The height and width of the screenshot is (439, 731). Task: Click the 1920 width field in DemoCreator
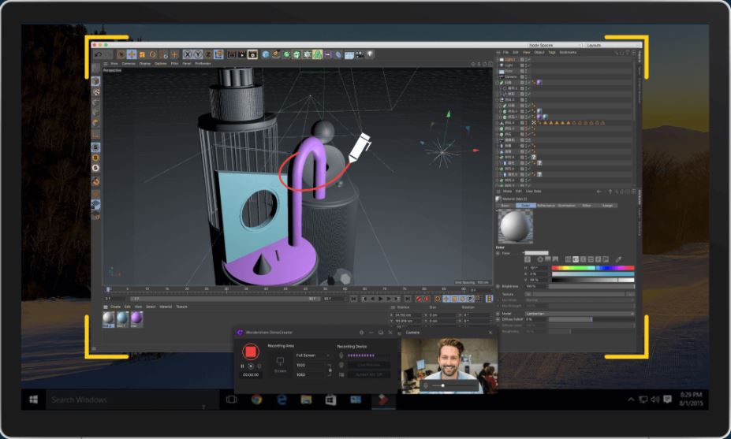pyautogui.click(x=310, y=366)
